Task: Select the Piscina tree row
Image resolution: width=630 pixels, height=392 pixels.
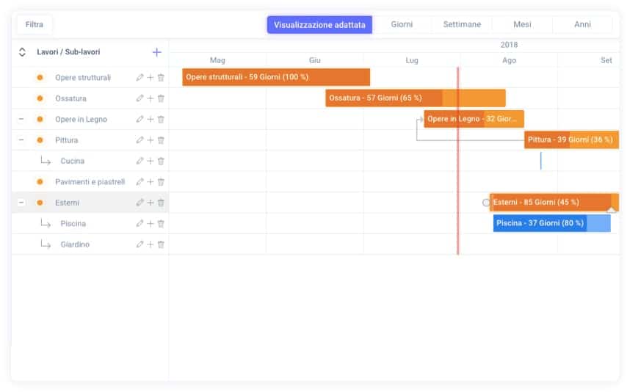Action: (90, 224)
